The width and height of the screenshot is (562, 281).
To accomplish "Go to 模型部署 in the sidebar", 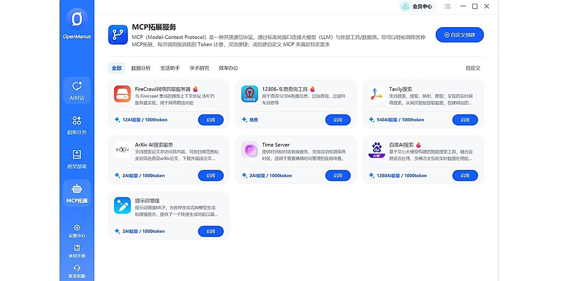I will [77, 159].
